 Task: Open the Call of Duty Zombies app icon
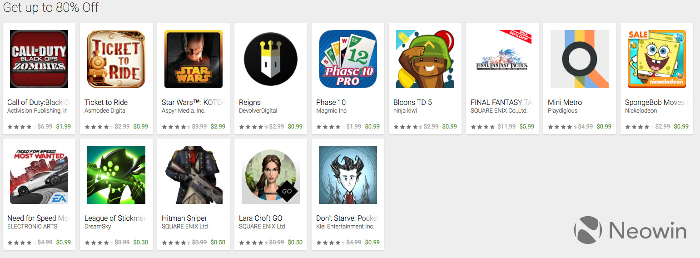39,59
